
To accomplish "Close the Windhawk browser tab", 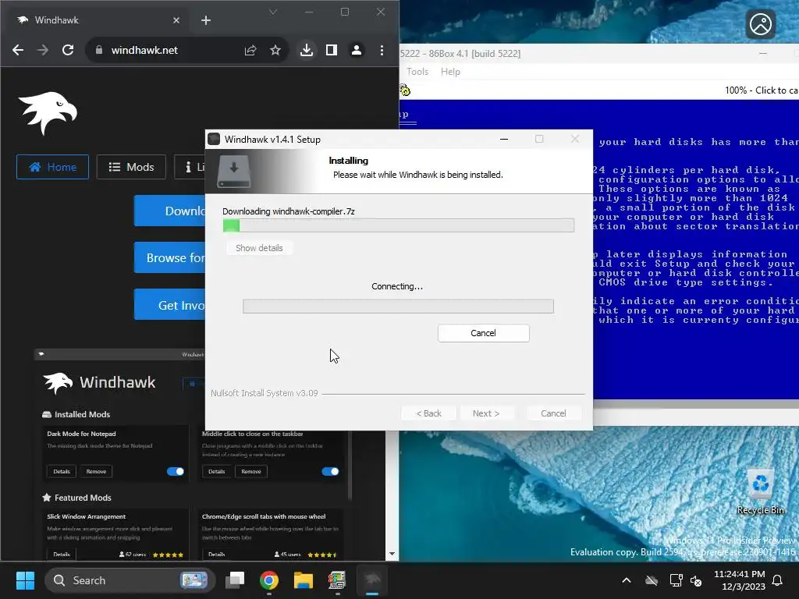I will coord(176,20).
